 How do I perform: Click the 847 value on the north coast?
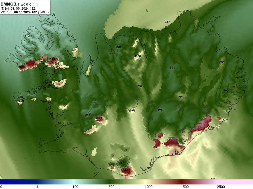click(167, 22)
